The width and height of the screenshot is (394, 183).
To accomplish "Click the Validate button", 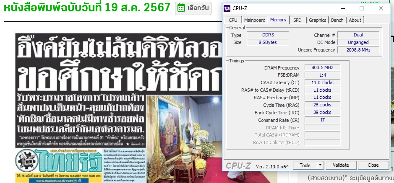I will [x=341, y=165].
